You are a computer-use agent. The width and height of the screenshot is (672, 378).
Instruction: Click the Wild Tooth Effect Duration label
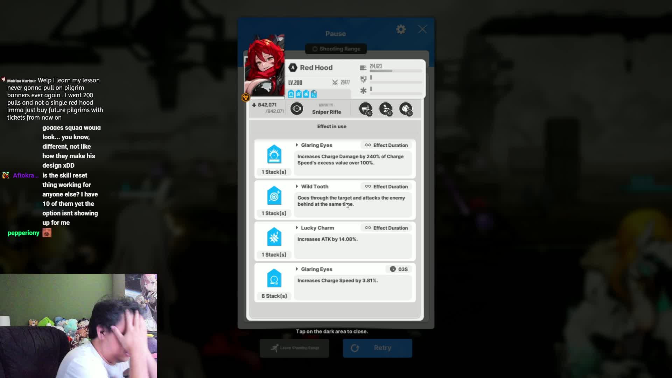pos(386,187)
